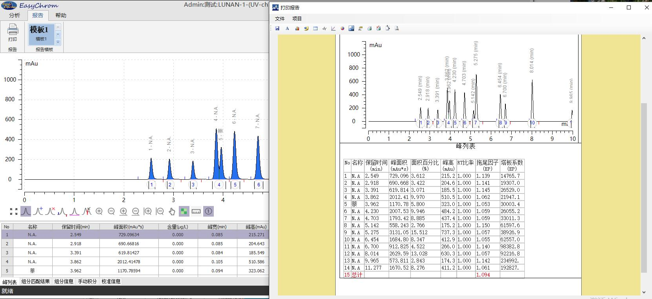Click the vertical zoom in magnifier with bar
The height and width of the screenshot is (299, 652).
(x=148, y=211)
